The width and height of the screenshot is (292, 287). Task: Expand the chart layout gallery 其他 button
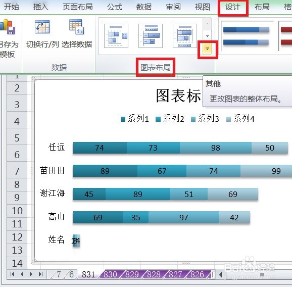207,49
